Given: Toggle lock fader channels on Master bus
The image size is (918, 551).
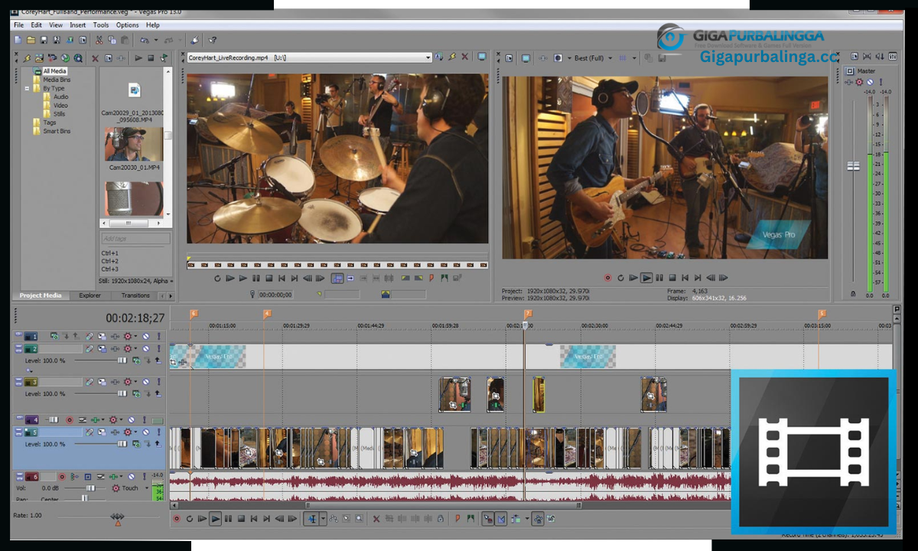Looking at the screenshot, I should click(852, 293).
